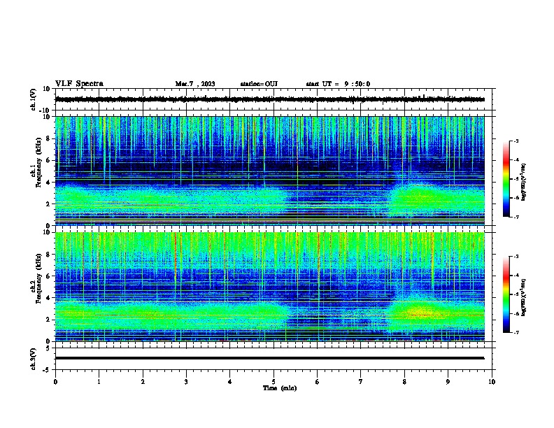The image size is (554, 428).
Task: Click the 'VLF Spectra' title text
Action: (x=79, y=84)
